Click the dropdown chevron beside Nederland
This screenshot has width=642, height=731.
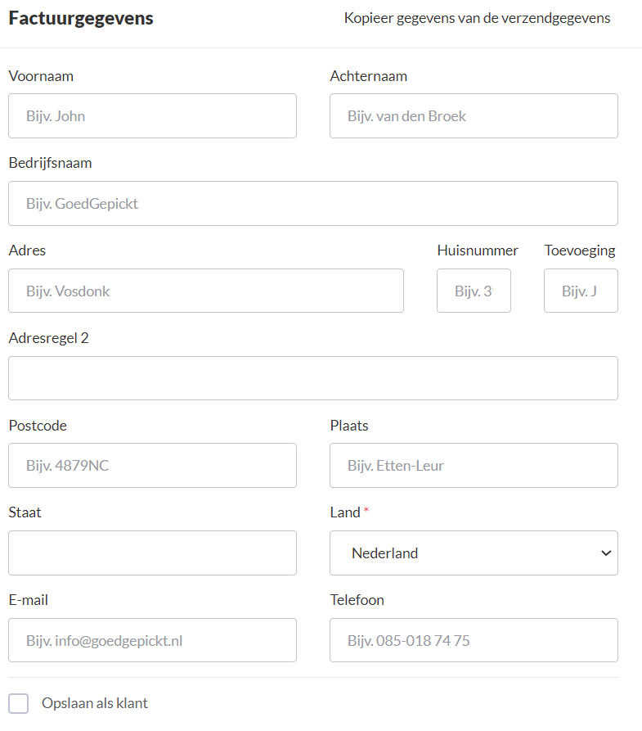(606, 553)
